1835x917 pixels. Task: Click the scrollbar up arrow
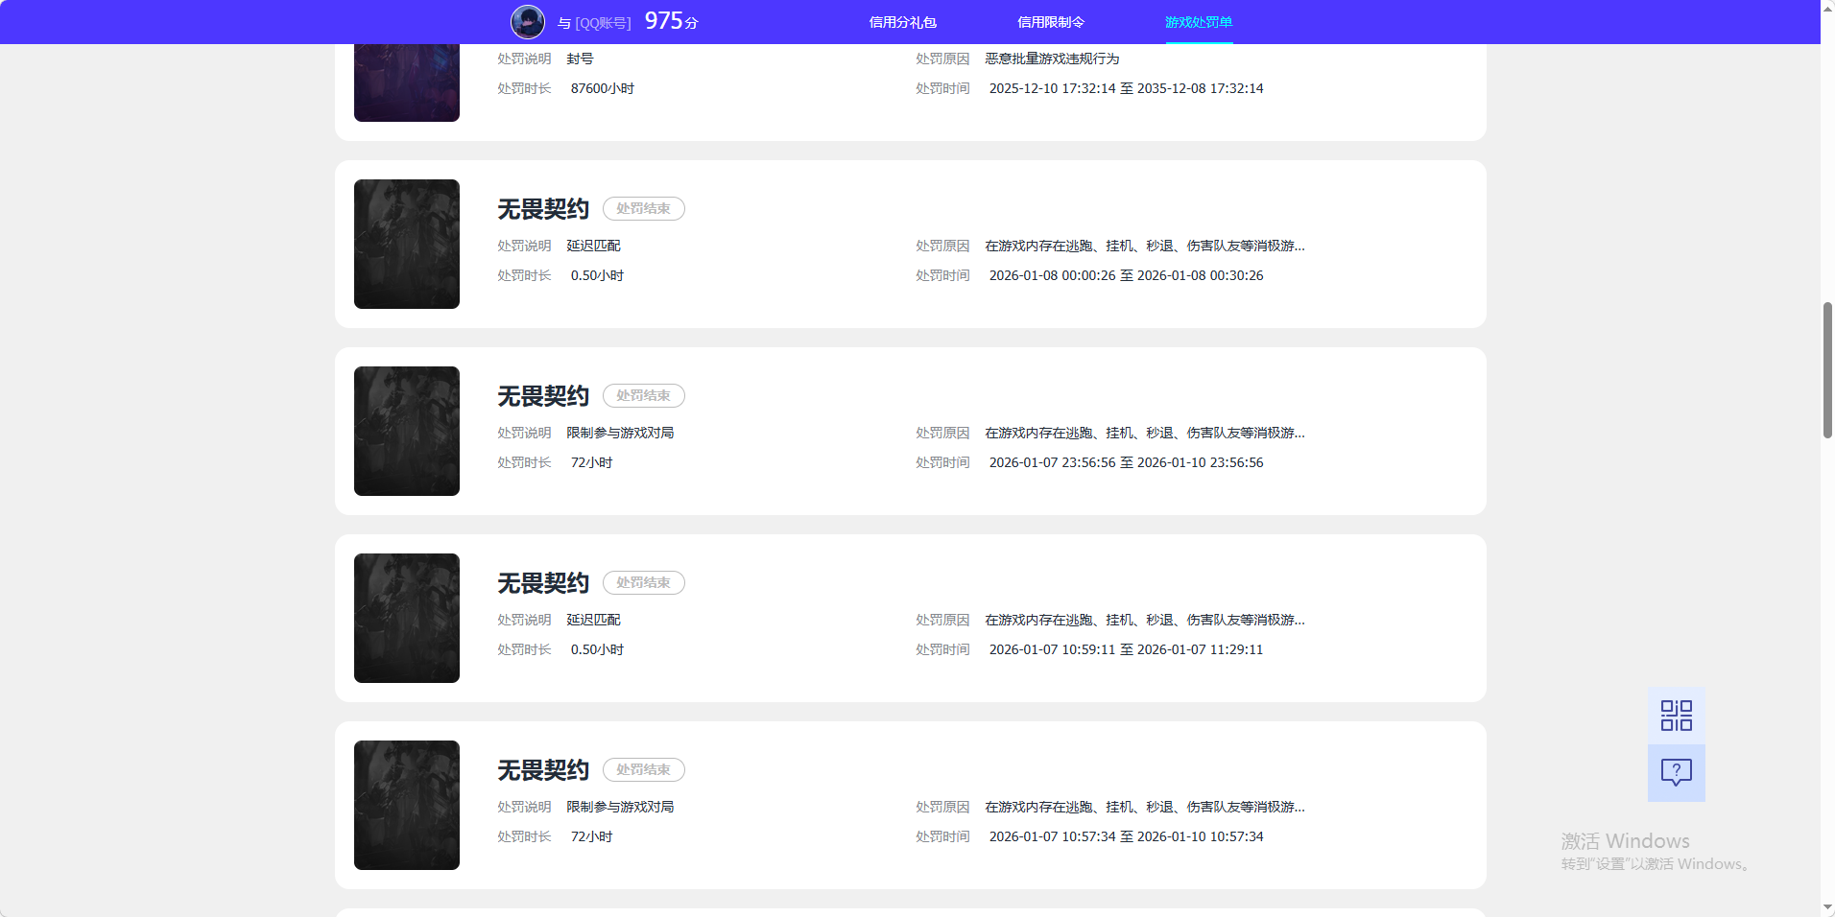[1825, 8]
